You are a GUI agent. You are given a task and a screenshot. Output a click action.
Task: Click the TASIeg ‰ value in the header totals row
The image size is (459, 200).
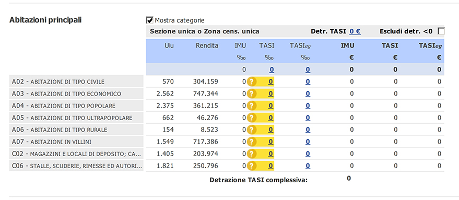[308, 69]
